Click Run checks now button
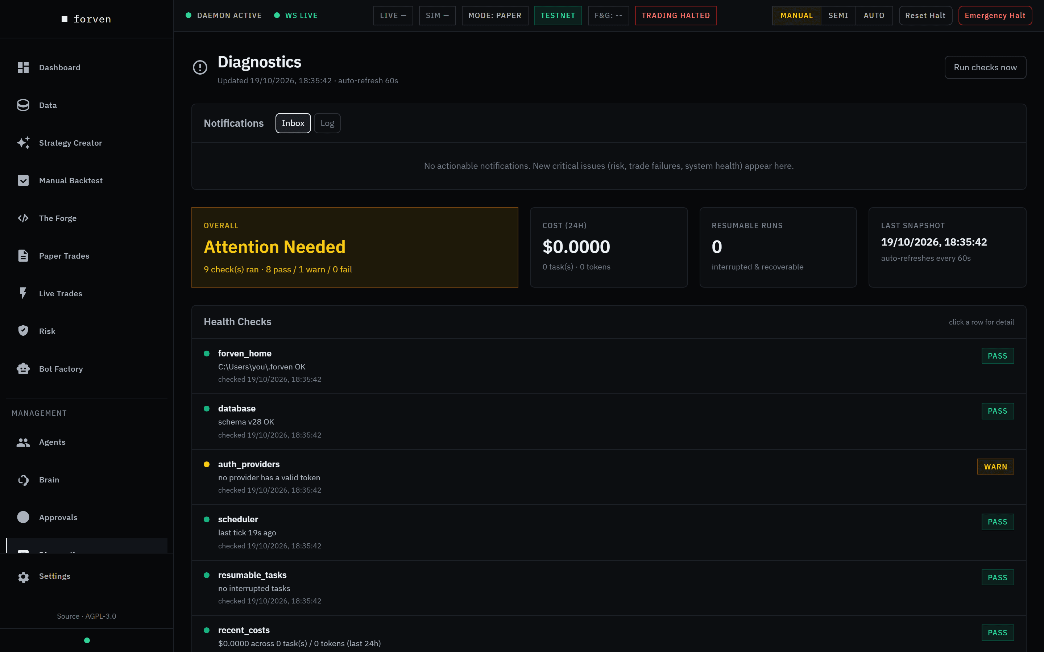This screenshot has width=1044, height=652. [985, 67]
